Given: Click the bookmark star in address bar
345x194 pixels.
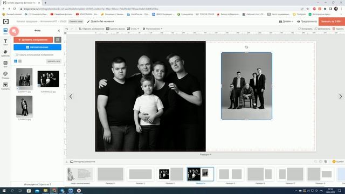Looking at the screenshot, I should [308, 9].
